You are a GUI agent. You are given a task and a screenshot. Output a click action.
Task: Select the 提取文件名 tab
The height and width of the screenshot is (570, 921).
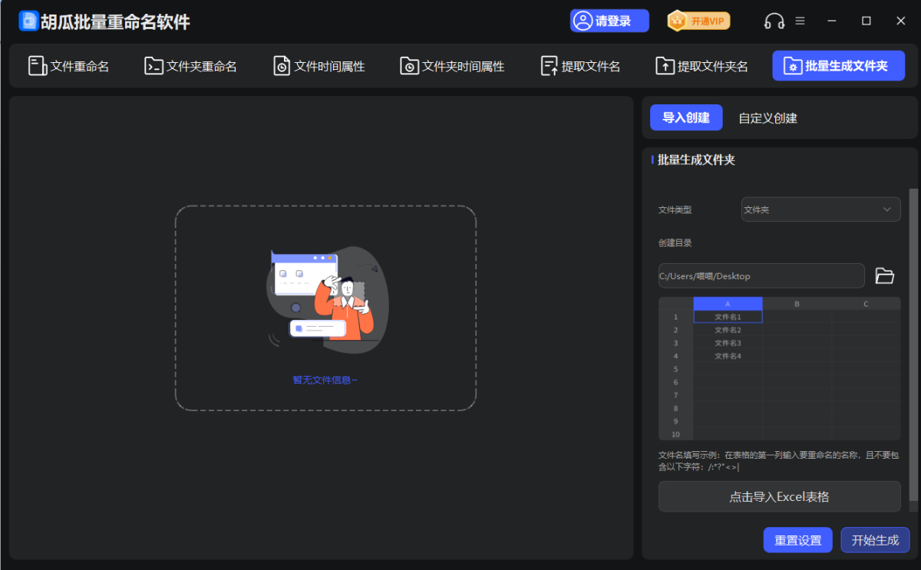coord(580,66)
